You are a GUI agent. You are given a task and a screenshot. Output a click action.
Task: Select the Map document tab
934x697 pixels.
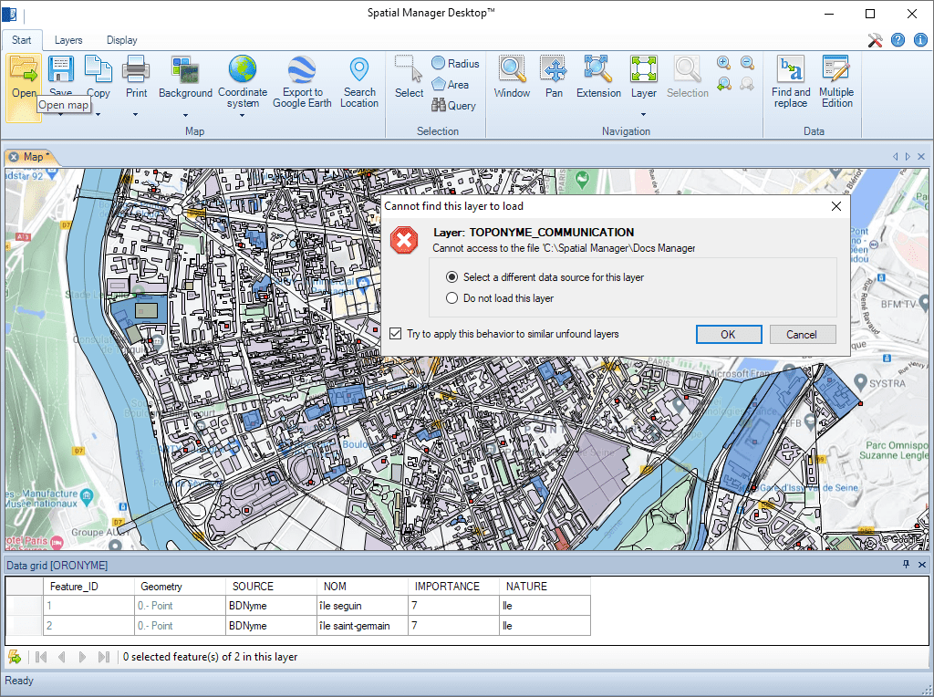point(34,157)
